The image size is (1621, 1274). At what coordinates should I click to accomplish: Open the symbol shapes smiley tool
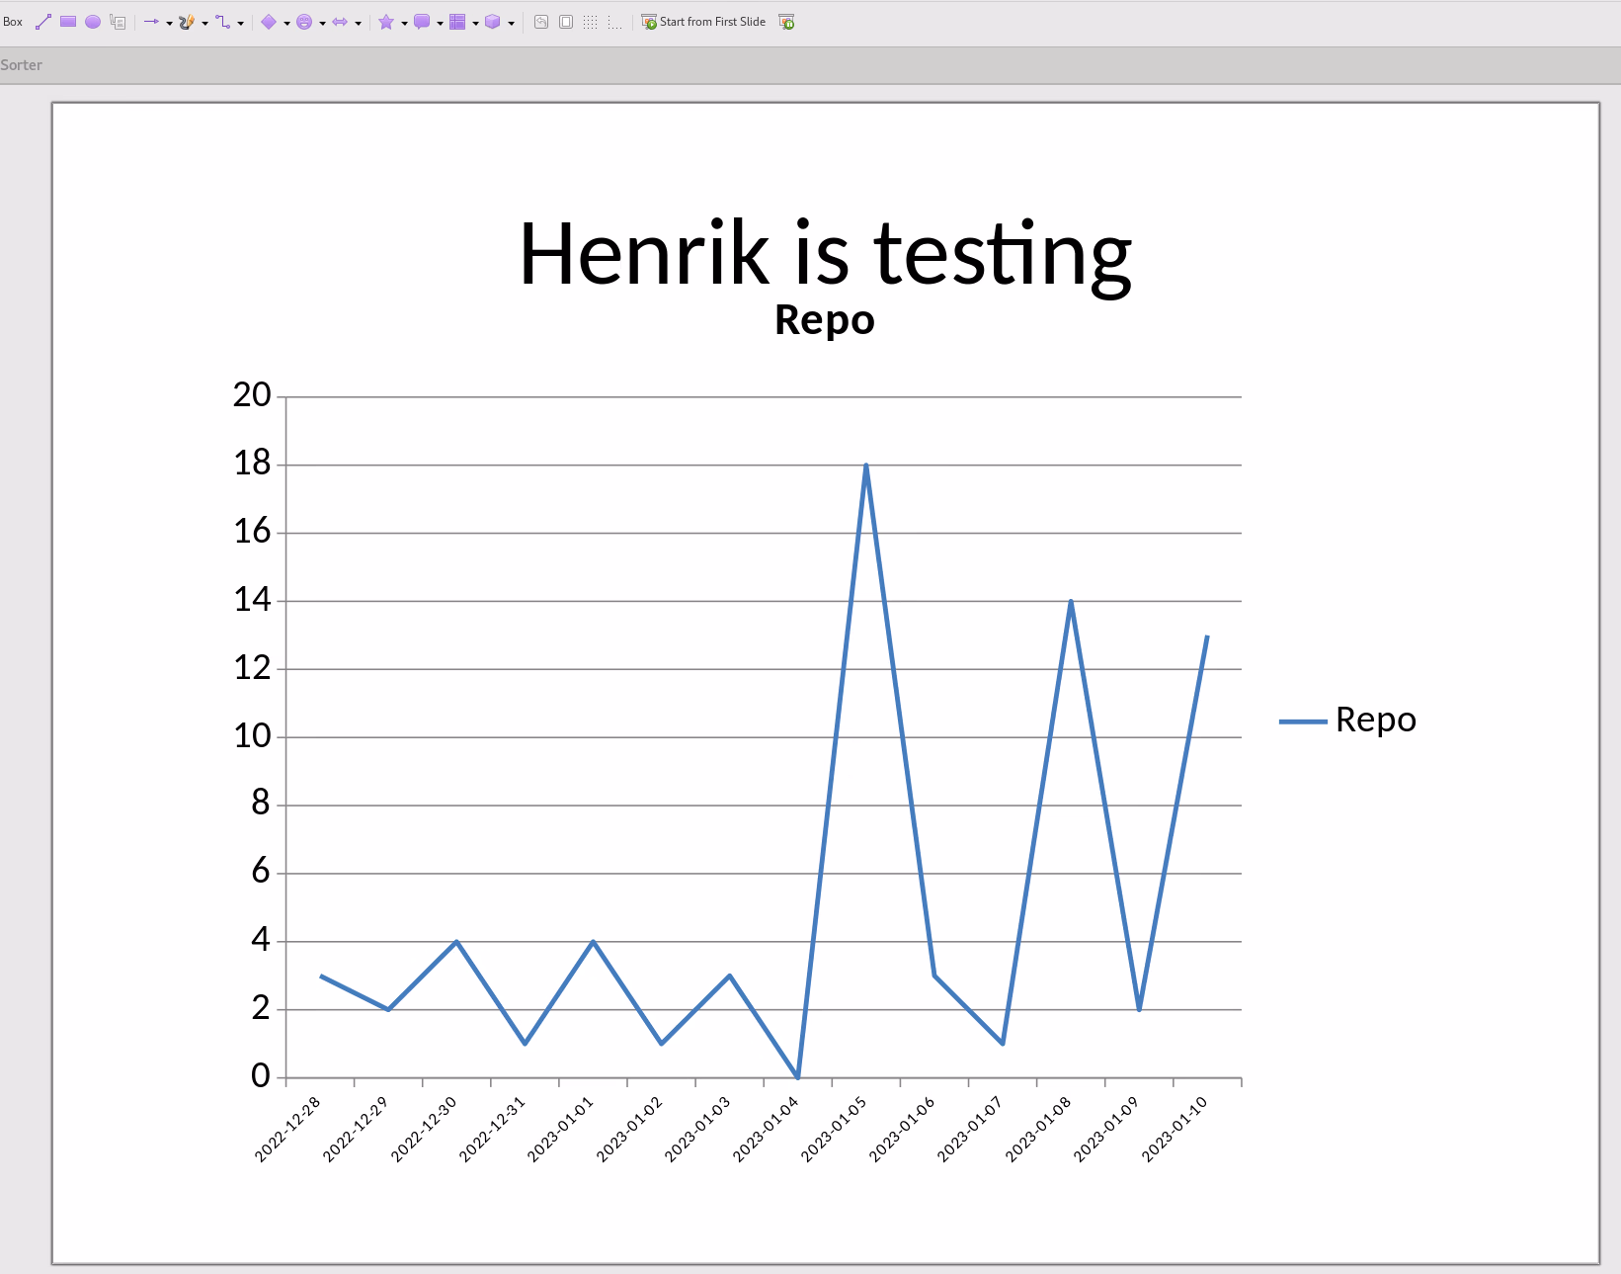point(306,21)
